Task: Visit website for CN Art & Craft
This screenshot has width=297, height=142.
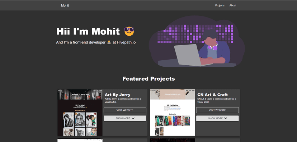Action: pos(217,110)
